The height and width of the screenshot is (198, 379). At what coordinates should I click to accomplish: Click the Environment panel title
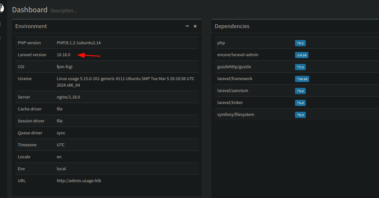31,26
